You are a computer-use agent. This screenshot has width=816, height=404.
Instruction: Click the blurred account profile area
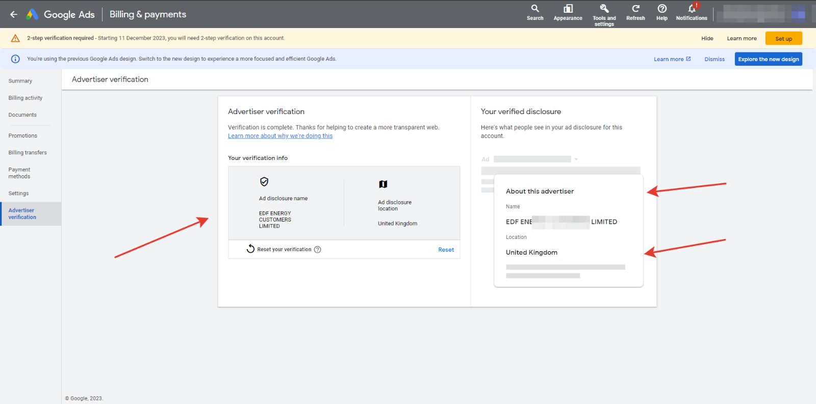point(761,14)
